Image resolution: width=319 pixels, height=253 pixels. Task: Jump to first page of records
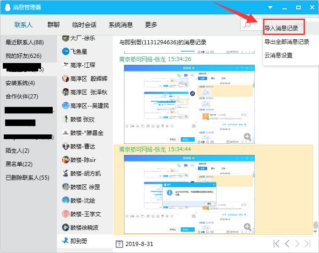(x=276, y=244)
